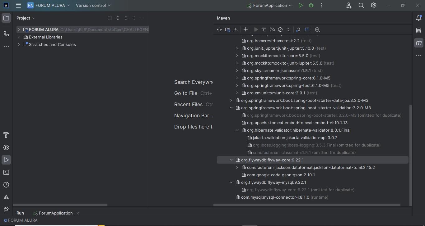Generate sources and update folders for Maven

point(227,29)
